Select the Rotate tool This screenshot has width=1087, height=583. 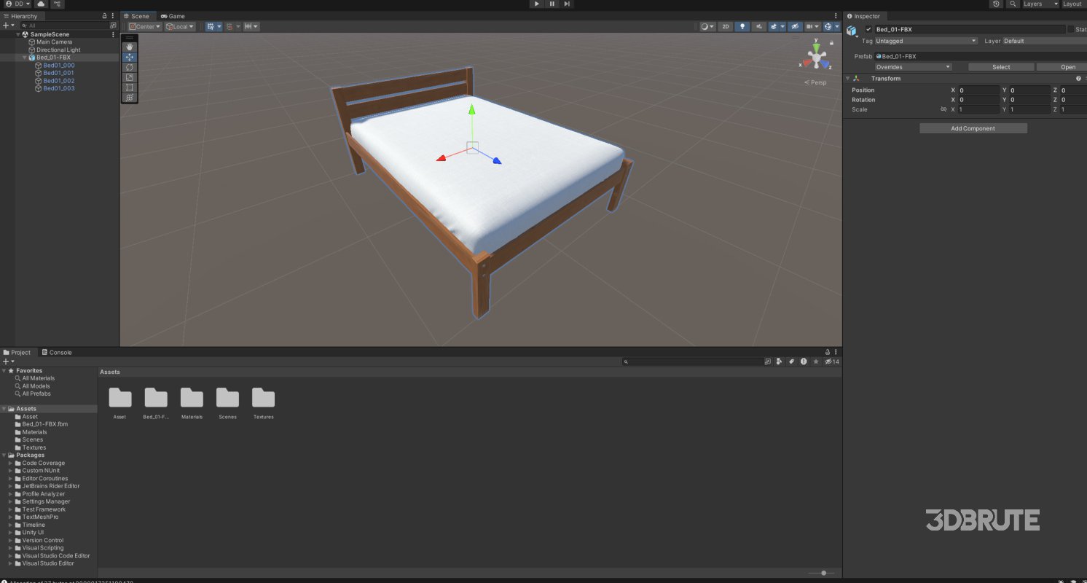pos(130,67)
